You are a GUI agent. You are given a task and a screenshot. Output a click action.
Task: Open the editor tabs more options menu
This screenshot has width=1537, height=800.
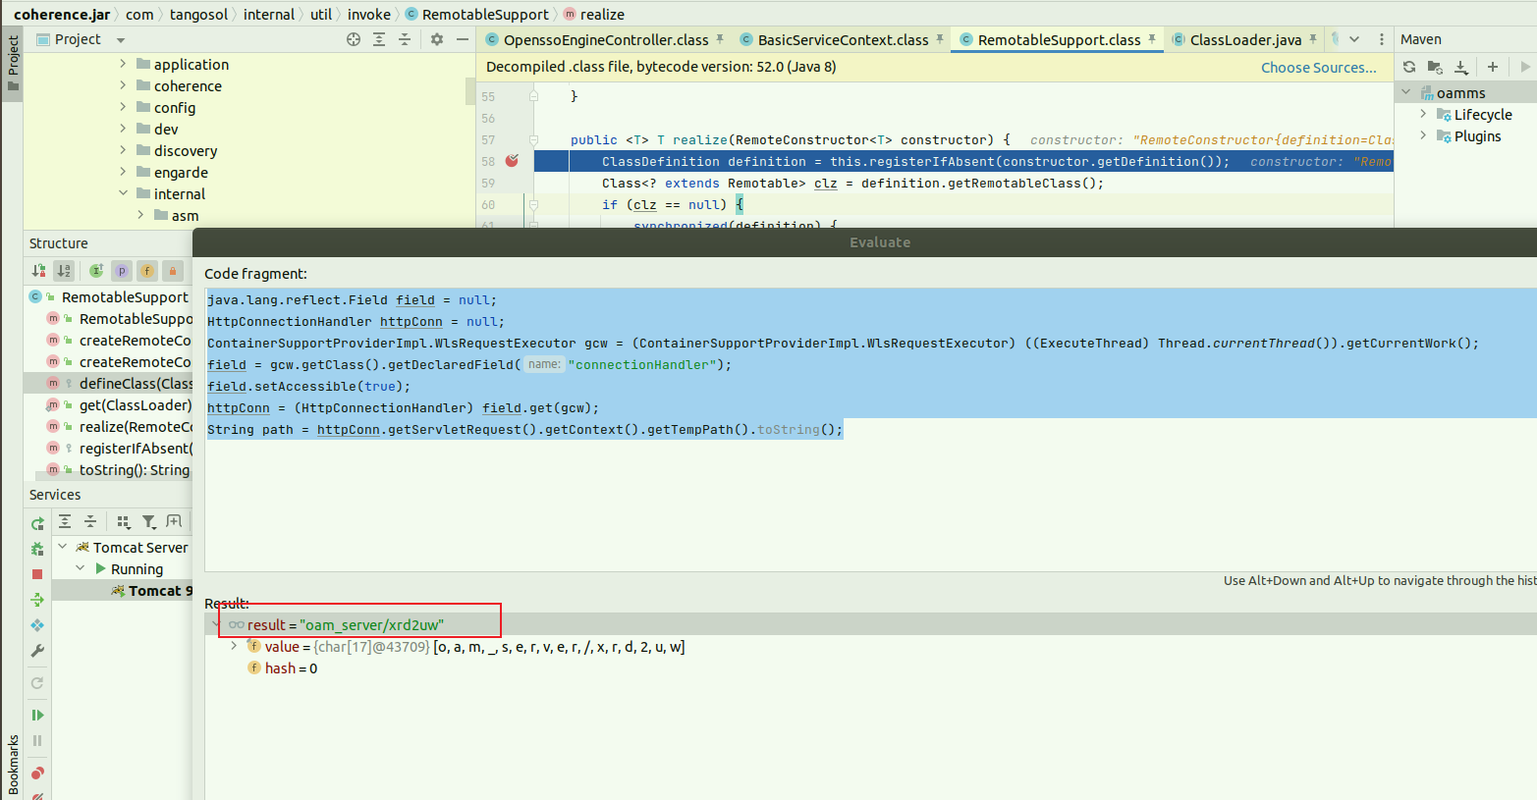pyautogui.click(x=1381, y=39)
